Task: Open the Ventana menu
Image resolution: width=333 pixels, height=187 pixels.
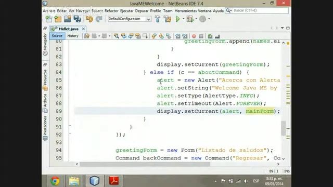Action: pos(204,11)
